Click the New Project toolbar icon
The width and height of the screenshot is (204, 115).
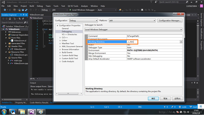click(x=15, y=10)
